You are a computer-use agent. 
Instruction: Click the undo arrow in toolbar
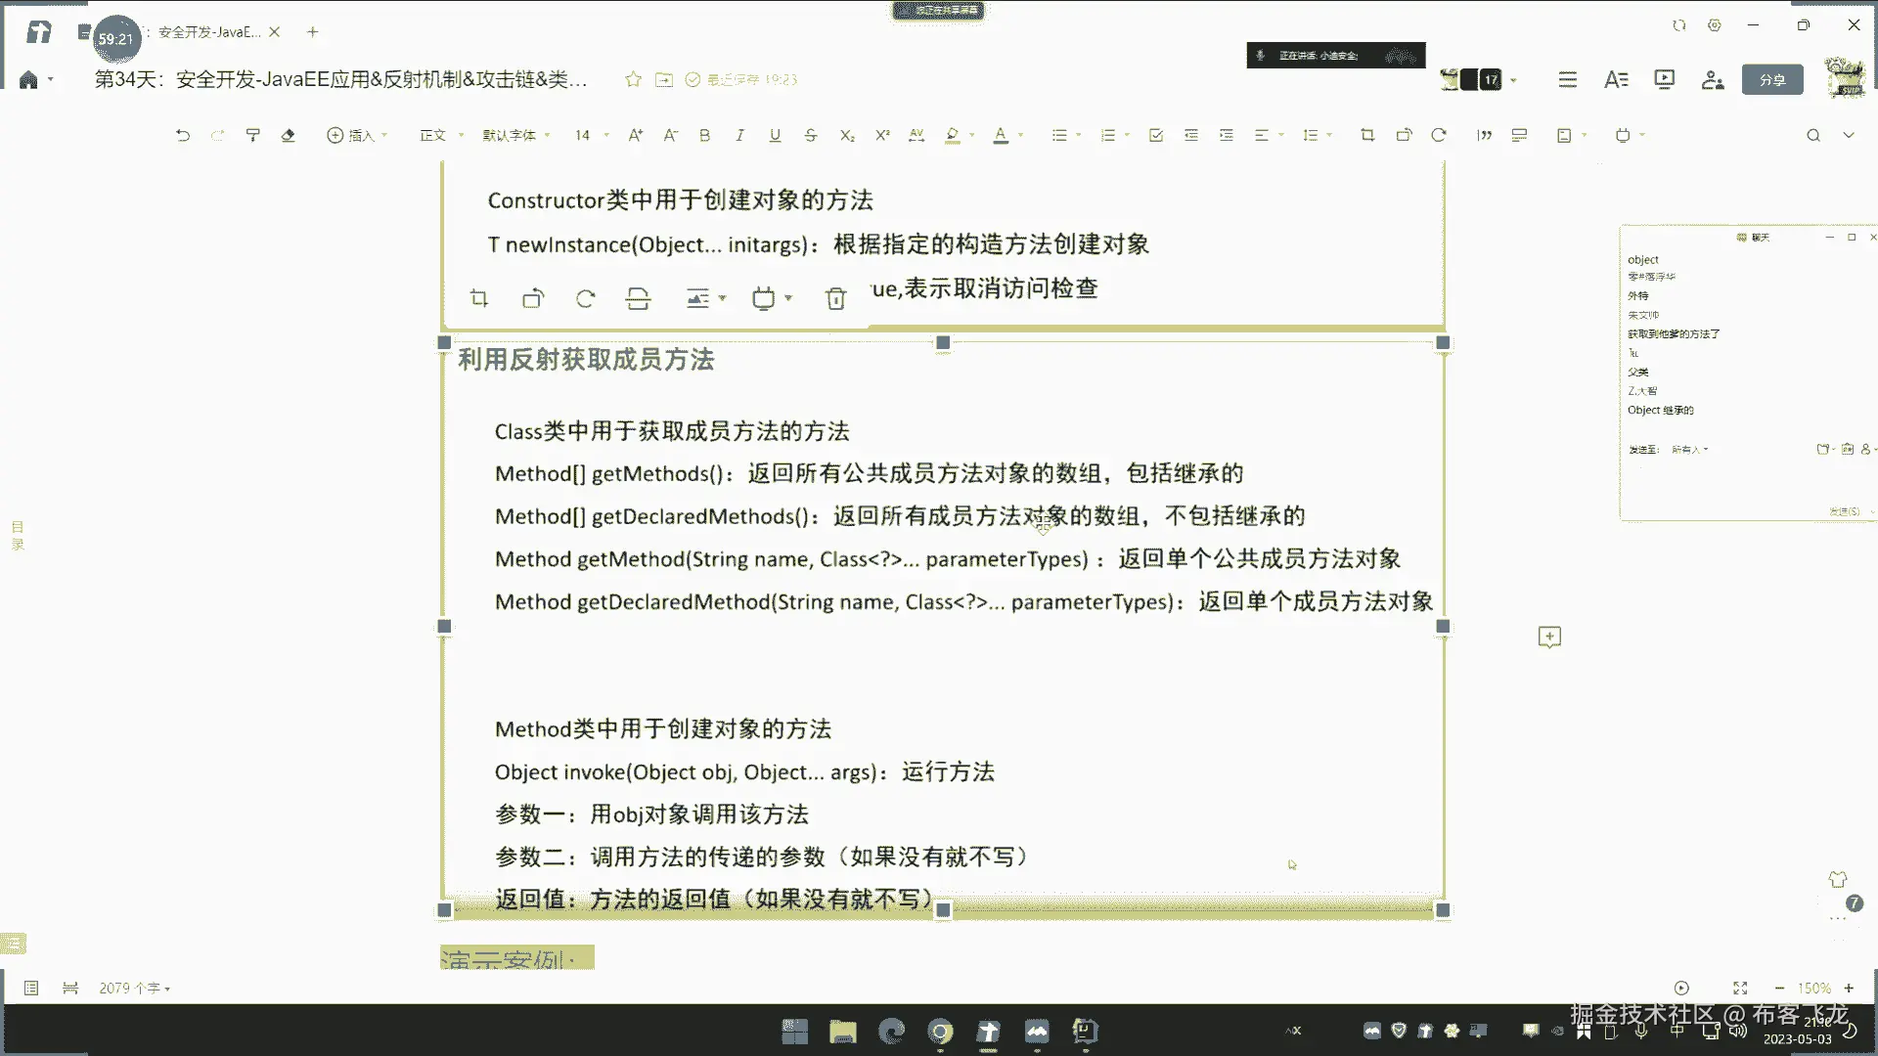coord(183,135)
